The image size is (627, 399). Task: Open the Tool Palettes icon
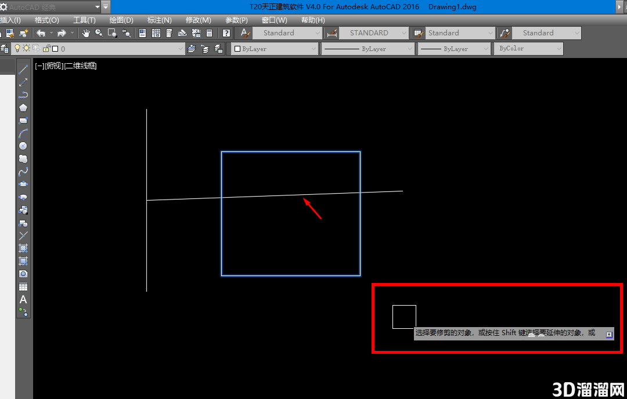169,33
